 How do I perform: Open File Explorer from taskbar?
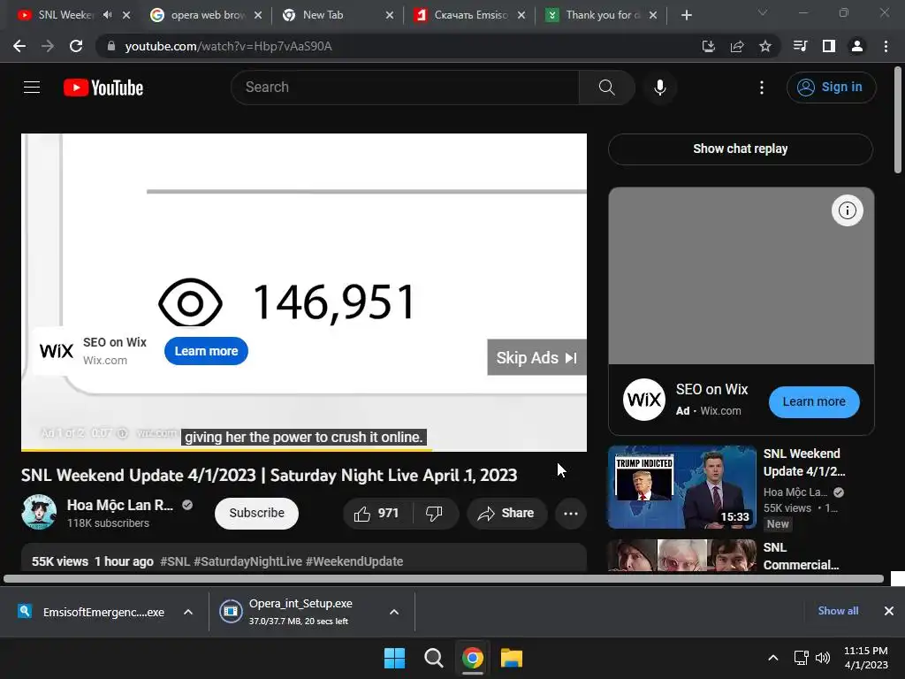tap(512, 658)
